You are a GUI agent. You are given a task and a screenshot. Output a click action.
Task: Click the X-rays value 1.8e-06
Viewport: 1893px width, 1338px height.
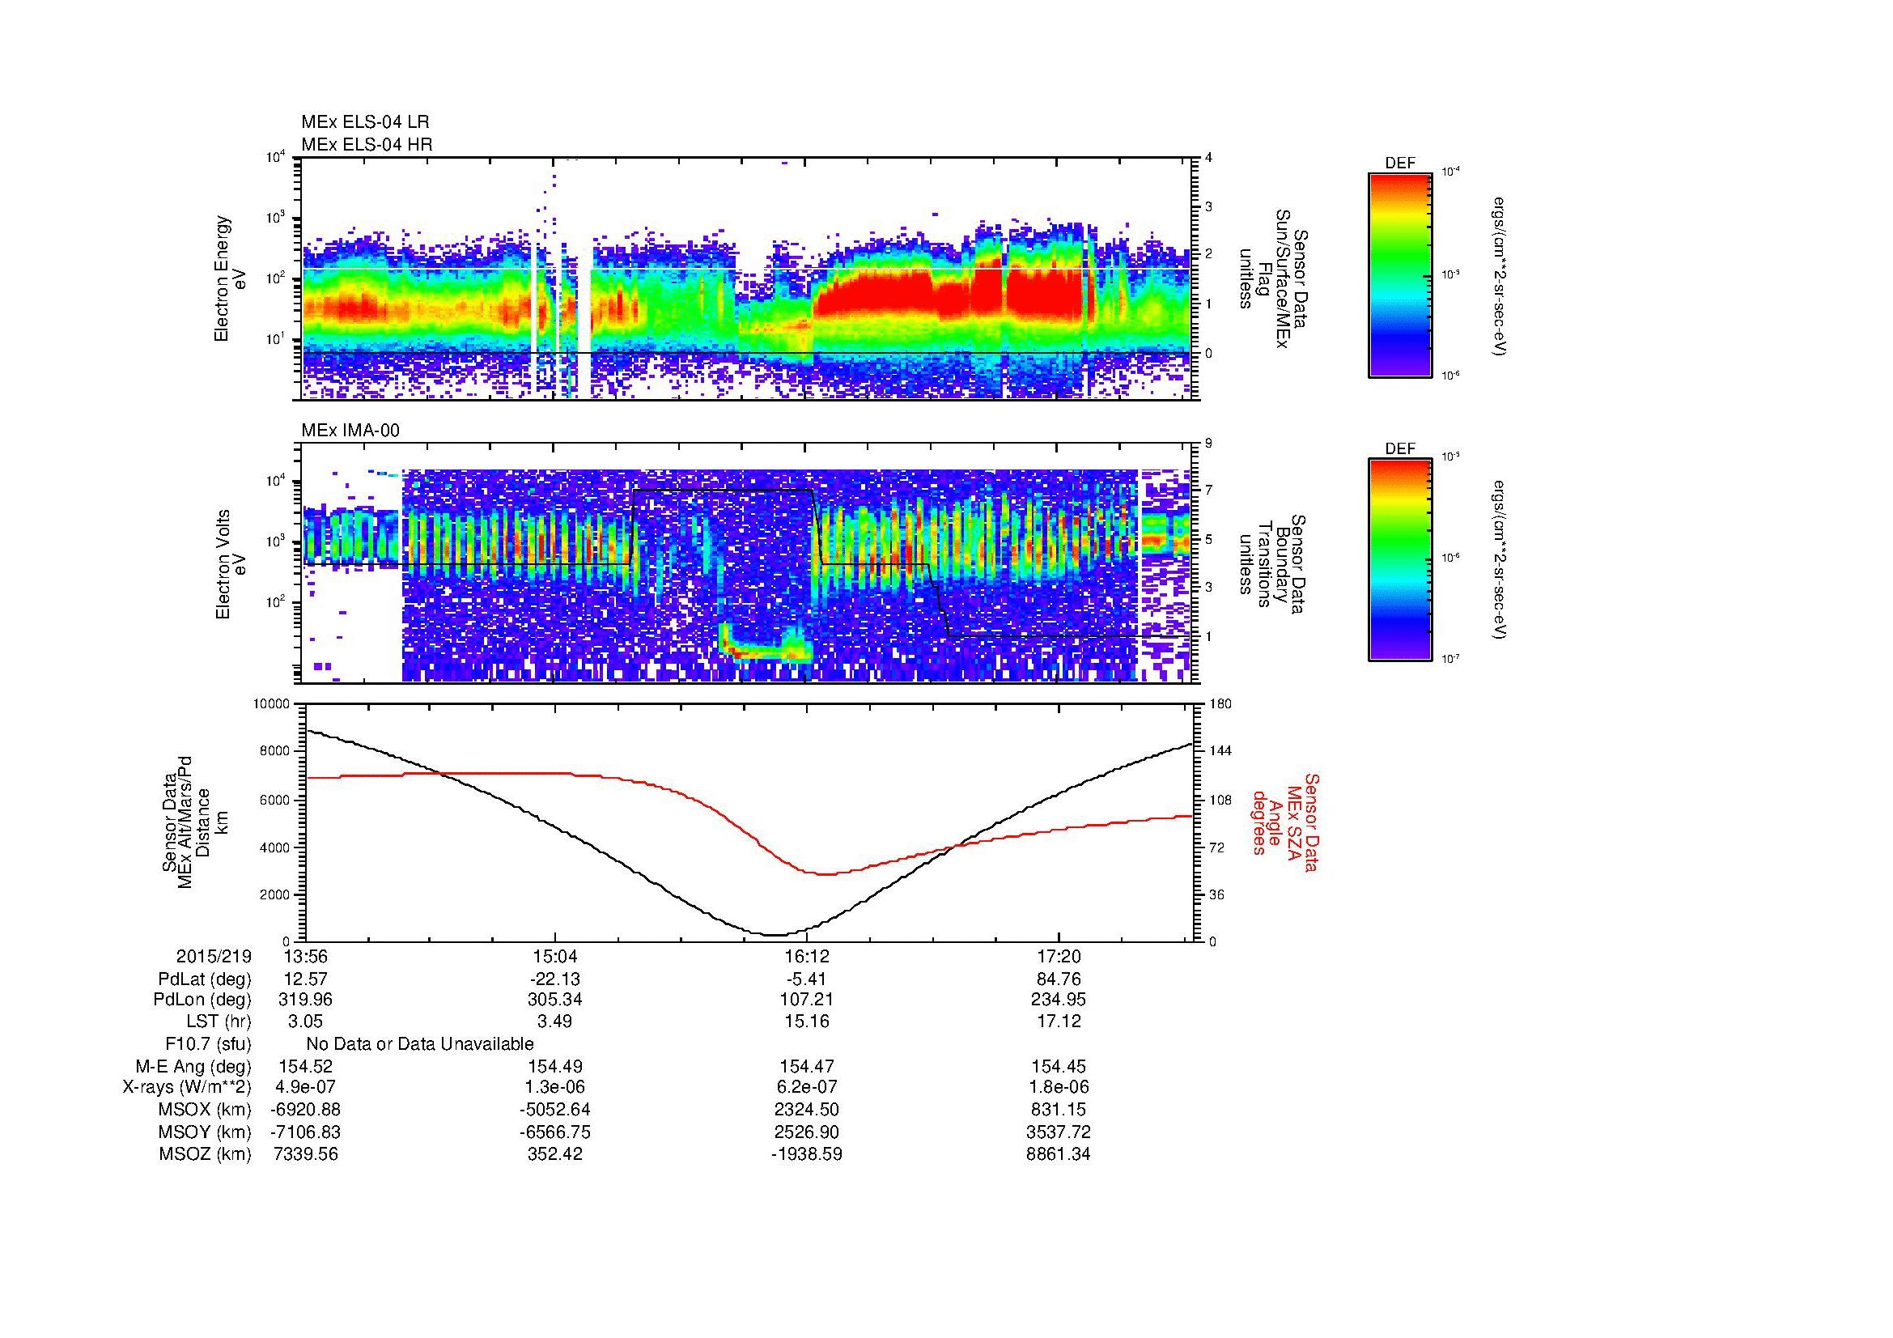click(x=1058, y=1087)
